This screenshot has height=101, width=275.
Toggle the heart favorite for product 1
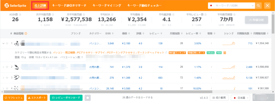pyautogui.click(x=7, y=44)
